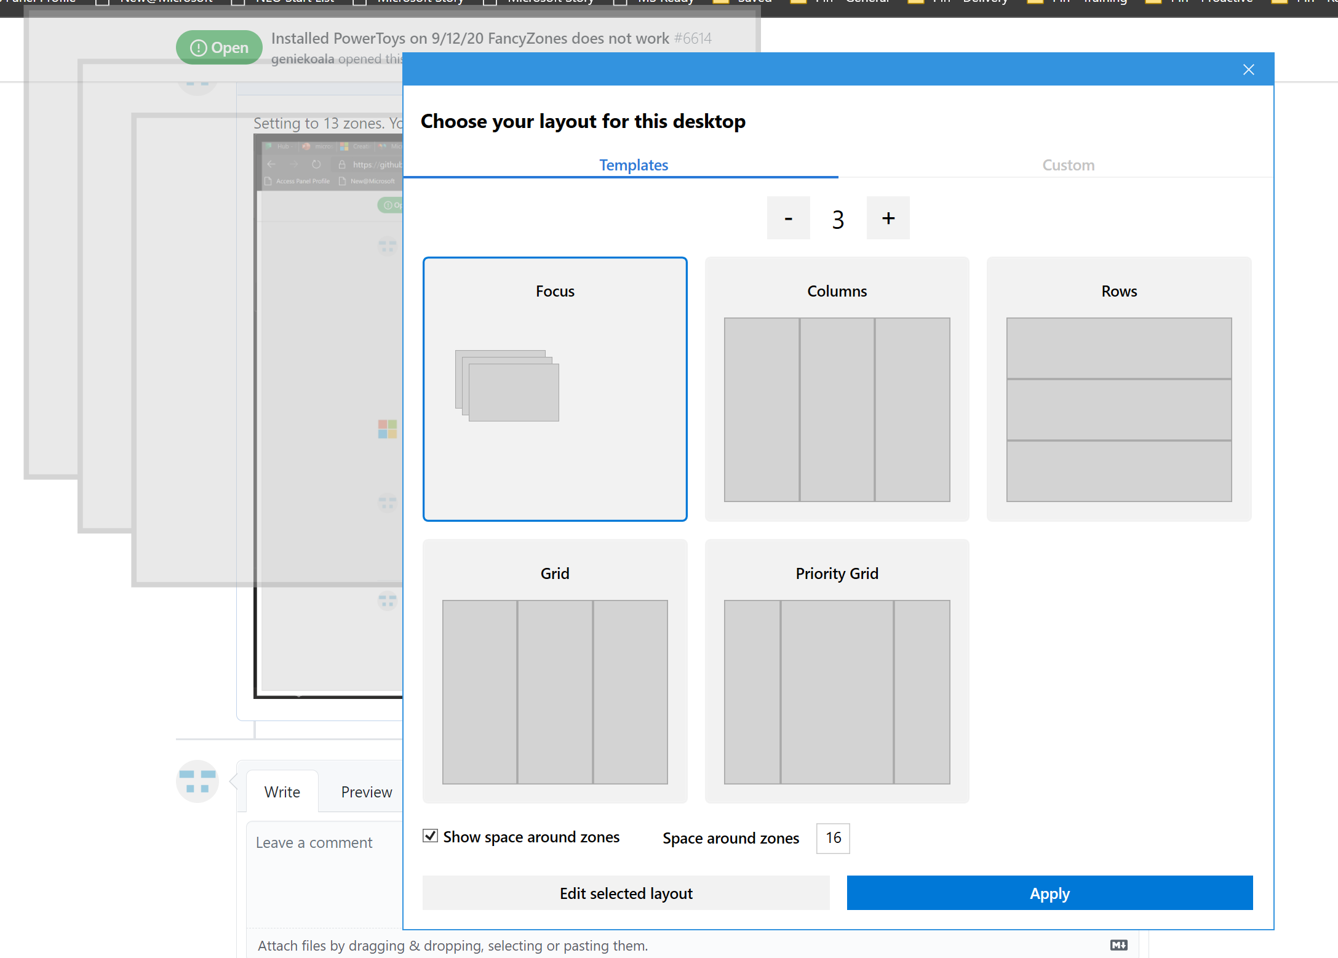Choose the Priority Grid layout template
Screen dimensions: 1338x958
click(x=837, y=671)
